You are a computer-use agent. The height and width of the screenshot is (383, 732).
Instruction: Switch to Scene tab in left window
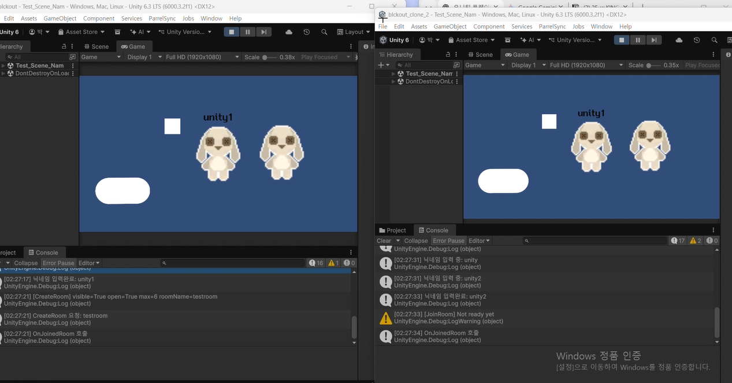95,47
